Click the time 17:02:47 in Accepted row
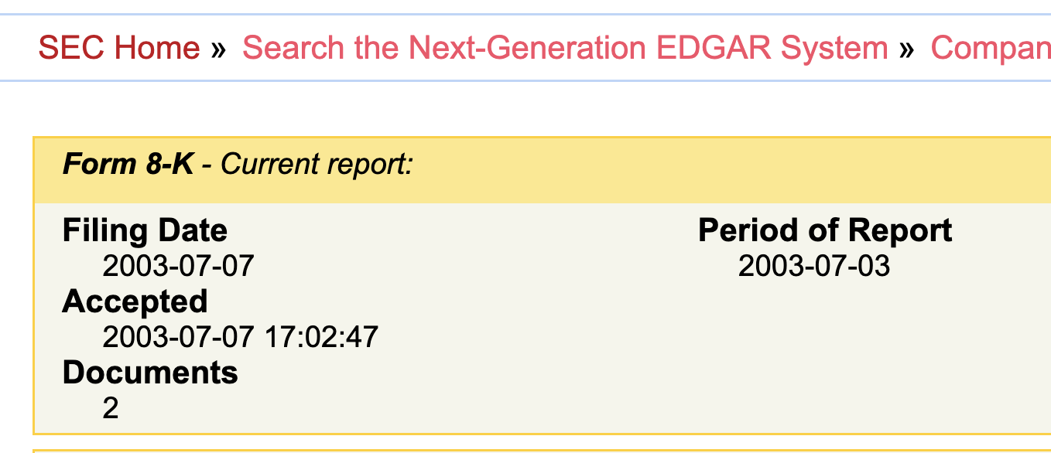 point(321,337)
